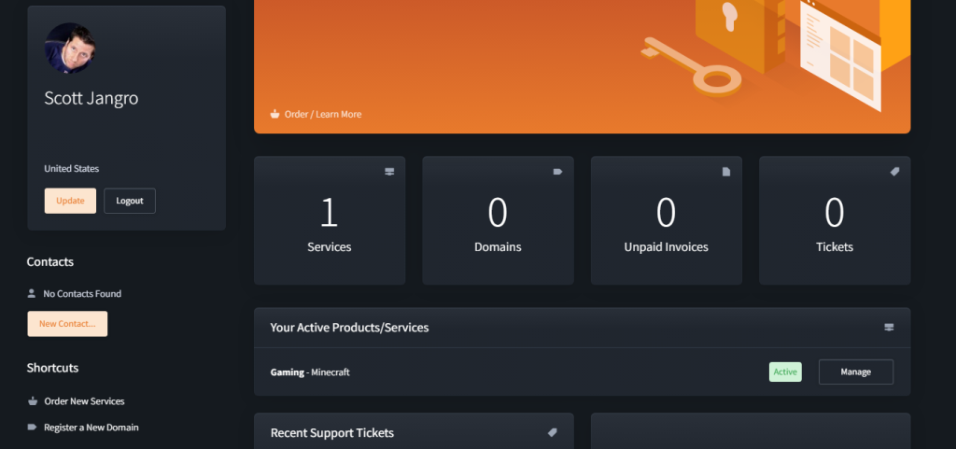956x449 pixels.
Task: Click ticket icon in Recent Support Tickets header
Action: 553,432
